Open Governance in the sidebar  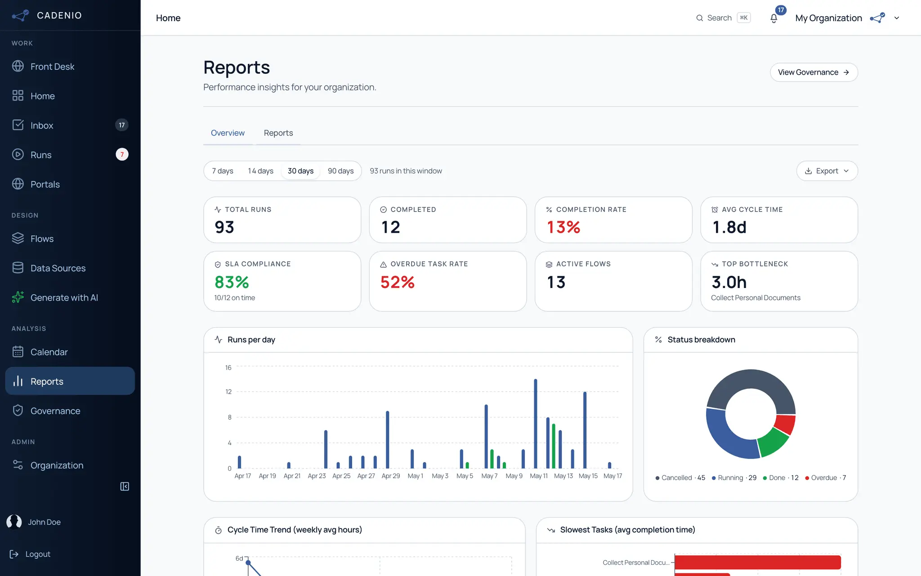(x=70, y=410)
